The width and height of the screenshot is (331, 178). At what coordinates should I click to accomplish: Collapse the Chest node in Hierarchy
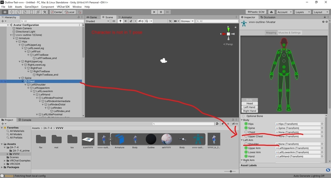tap(23, 81)
